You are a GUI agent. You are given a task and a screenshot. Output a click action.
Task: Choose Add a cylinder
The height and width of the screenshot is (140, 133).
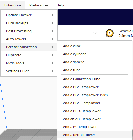(x=95, y=54)
